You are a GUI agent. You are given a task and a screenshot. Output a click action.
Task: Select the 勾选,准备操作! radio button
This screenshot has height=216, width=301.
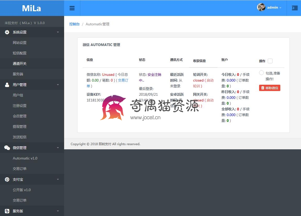261,73
